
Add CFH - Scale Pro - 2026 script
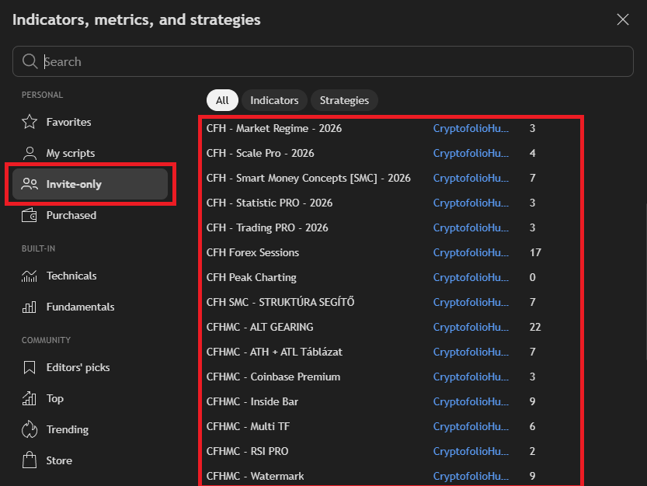tap(260, 153)
